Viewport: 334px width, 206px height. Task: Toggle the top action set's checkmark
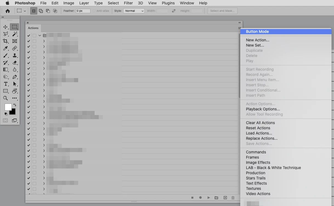[x=29, y=36]
